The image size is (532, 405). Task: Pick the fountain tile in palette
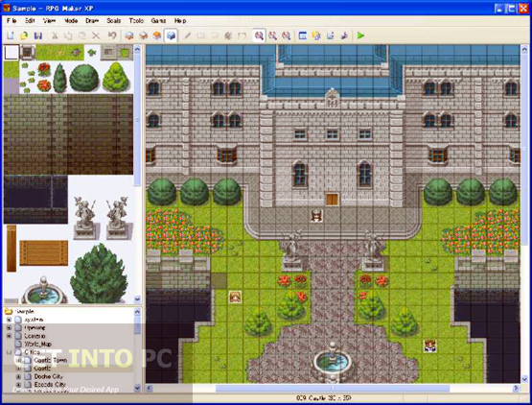43,291
